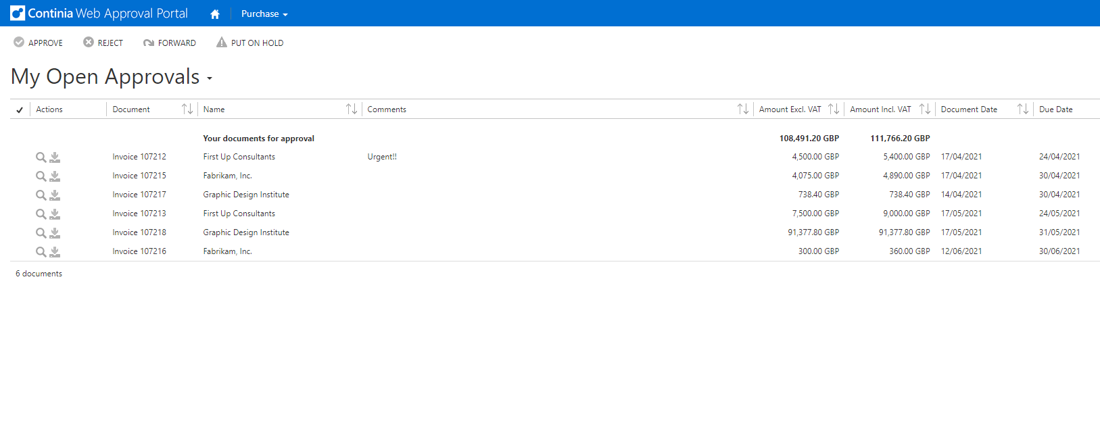The image size is (1100, 423).
Task: Toggle the select-all checkmark header
Action: [20, 109]
